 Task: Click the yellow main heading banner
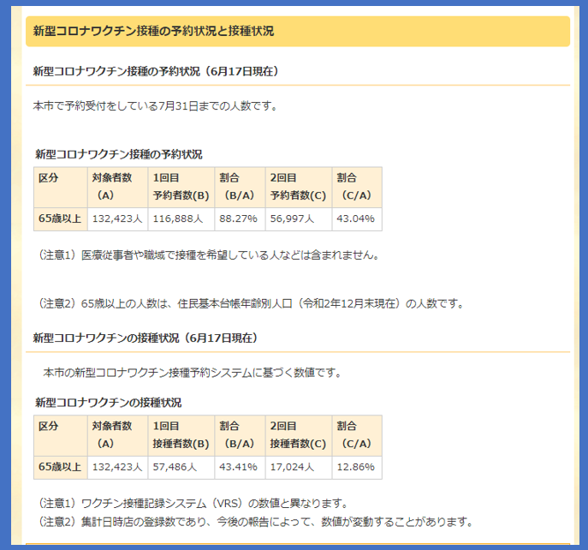coord(297,32)
